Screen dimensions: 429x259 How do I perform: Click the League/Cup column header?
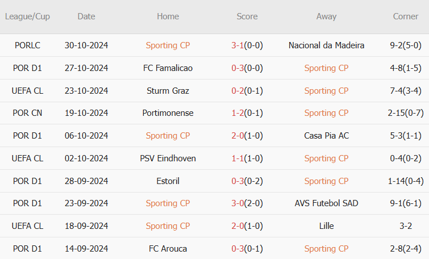pos(27,16)
